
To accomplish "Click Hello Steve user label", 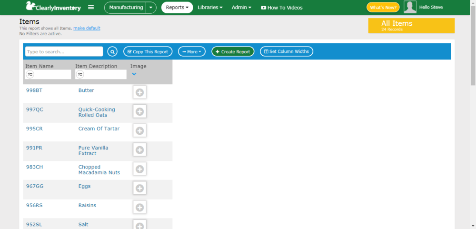I will [x=431, y=7].
